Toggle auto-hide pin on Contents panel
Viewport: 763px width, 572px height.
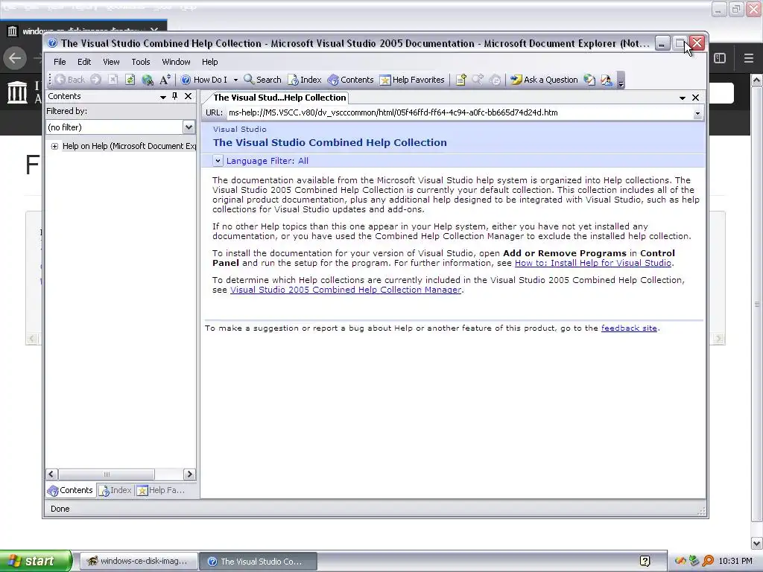point(174,96)
